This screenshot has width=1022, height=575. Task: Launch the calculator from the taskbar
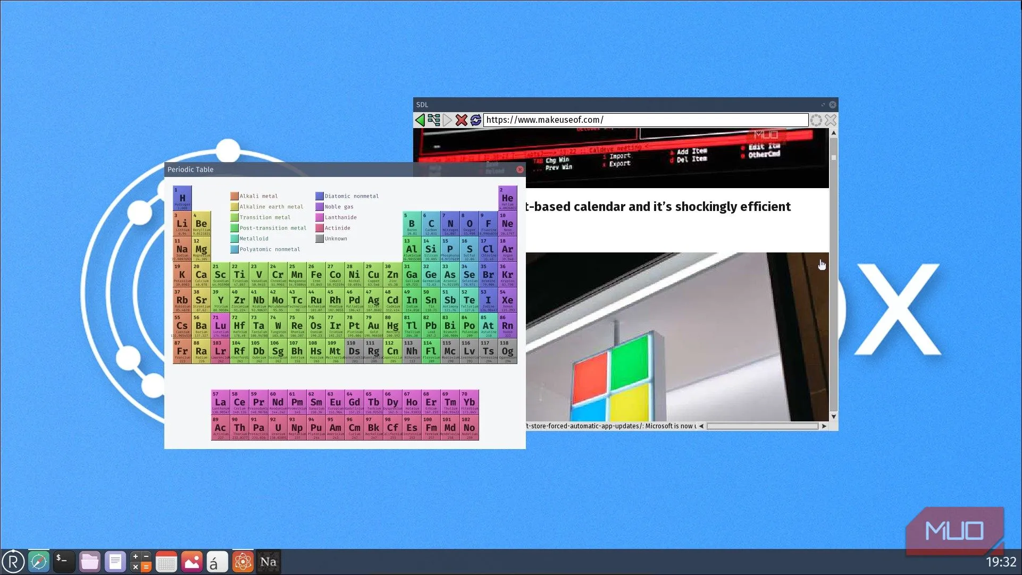141,562
